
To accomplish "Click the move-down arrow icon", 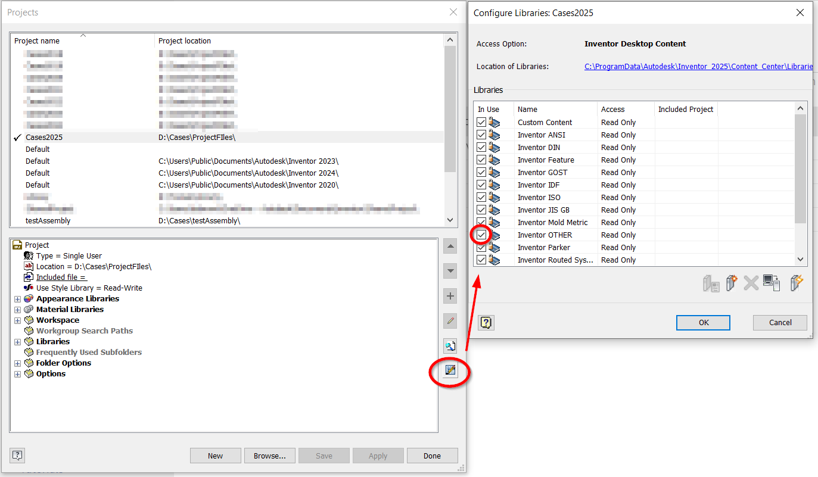I will point(450,271).
